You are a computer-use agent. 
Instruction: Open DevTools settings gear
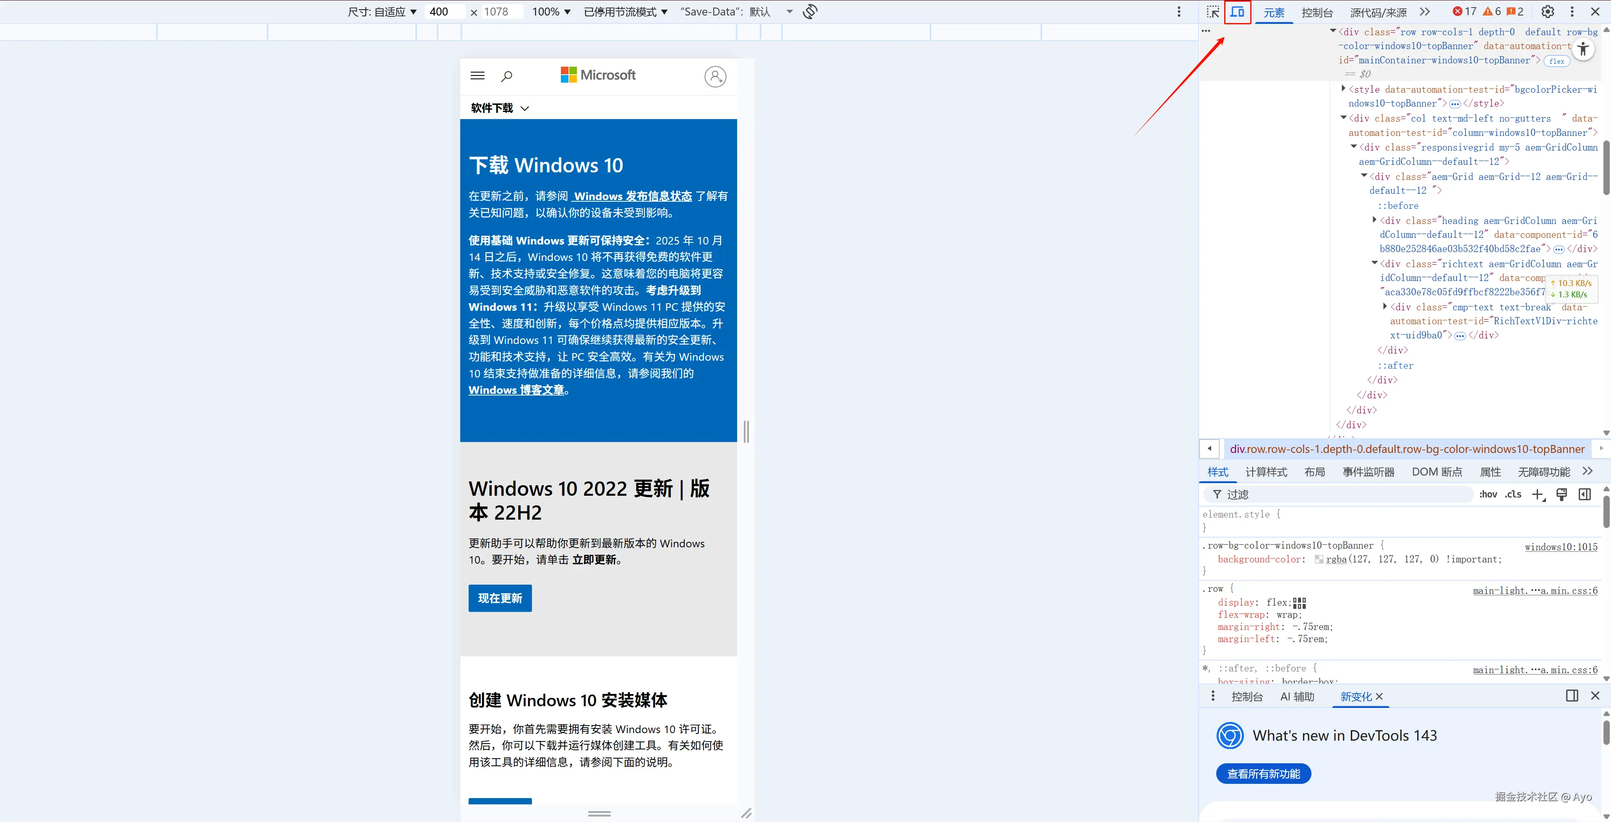tap(1547, 12)
